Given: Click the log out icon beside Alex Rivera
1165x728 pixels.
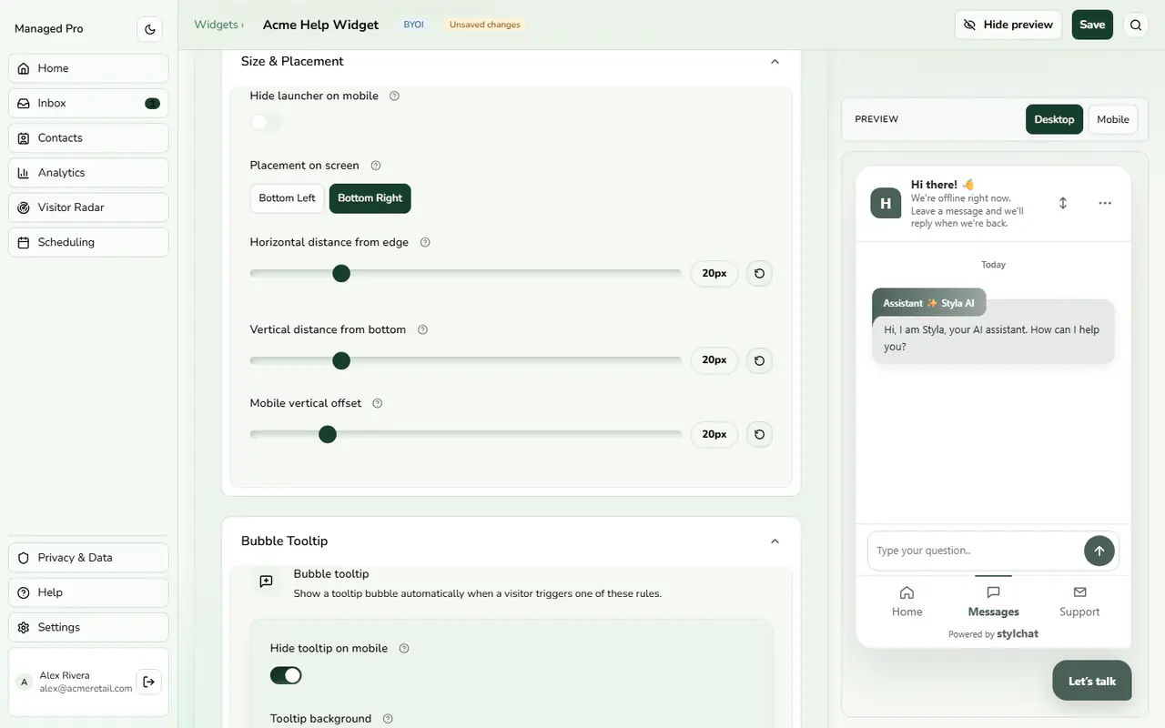Looking at the screenshot, I should coord(149,682).
